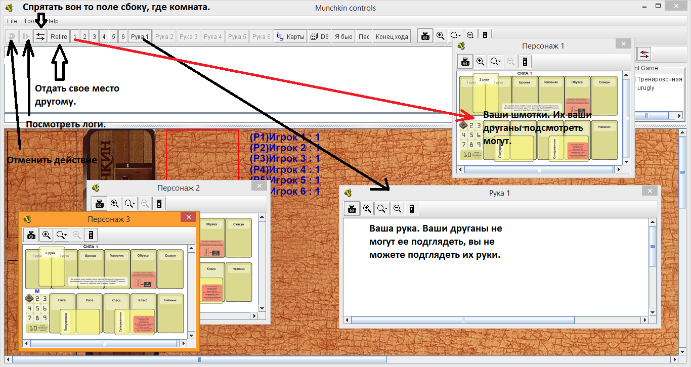Open the Help menu
Screen dimensions: 691x367
[52, 21]
